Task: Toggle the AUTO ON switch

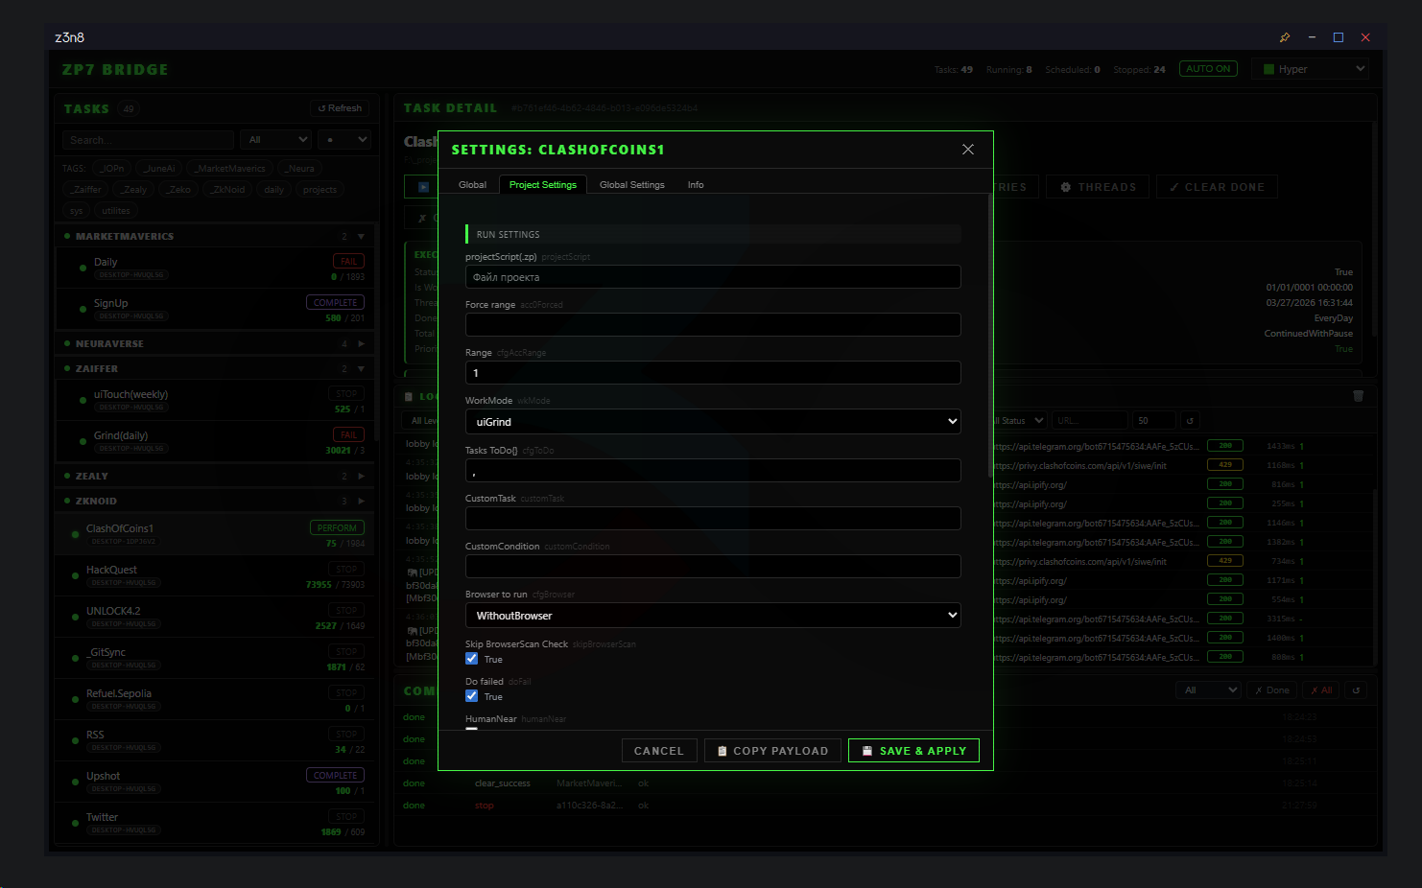Action: pyautogui.click(x=1207, y=69)
